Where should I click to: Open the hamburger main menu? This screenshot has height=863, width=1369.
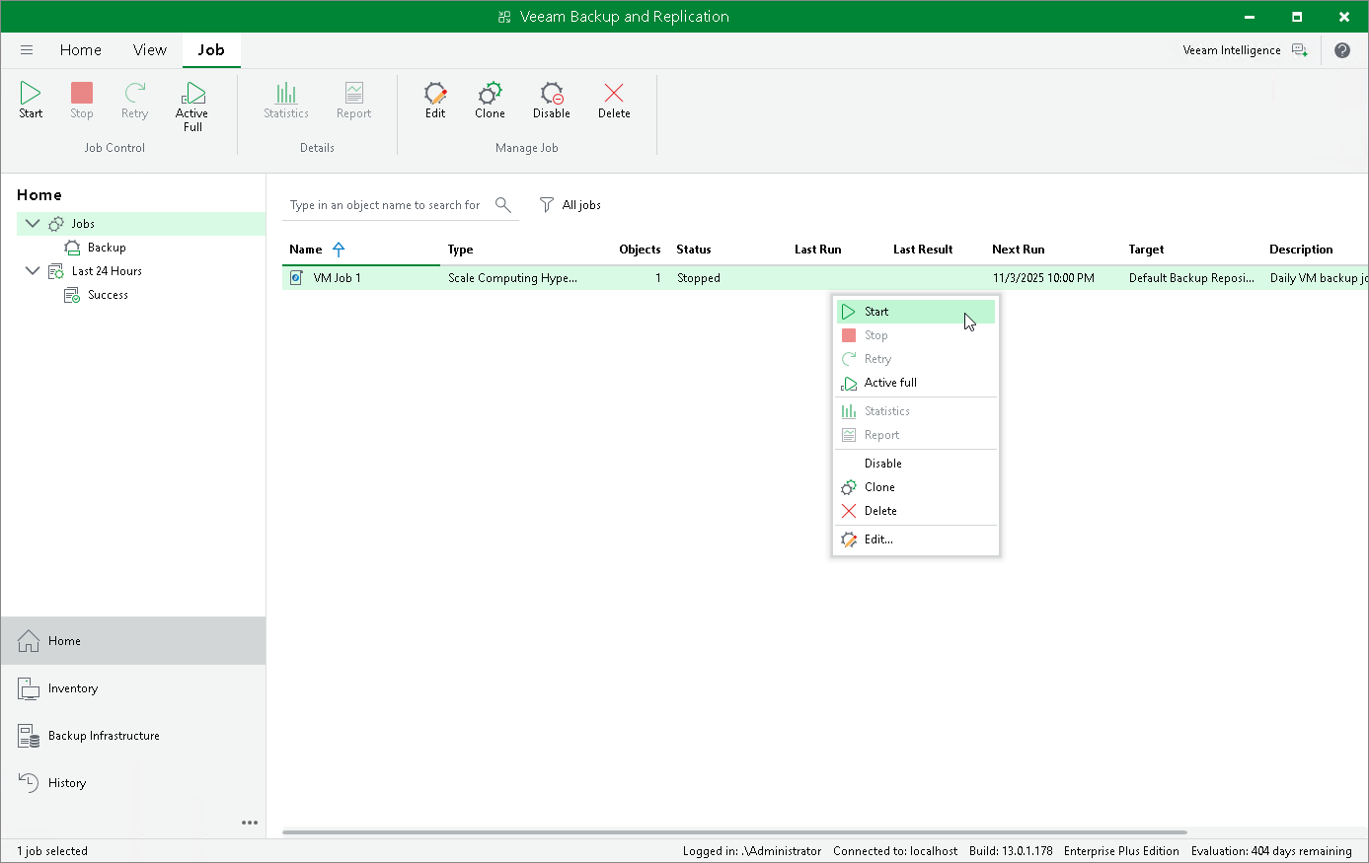pyautogui.click(x=27, y=50)
